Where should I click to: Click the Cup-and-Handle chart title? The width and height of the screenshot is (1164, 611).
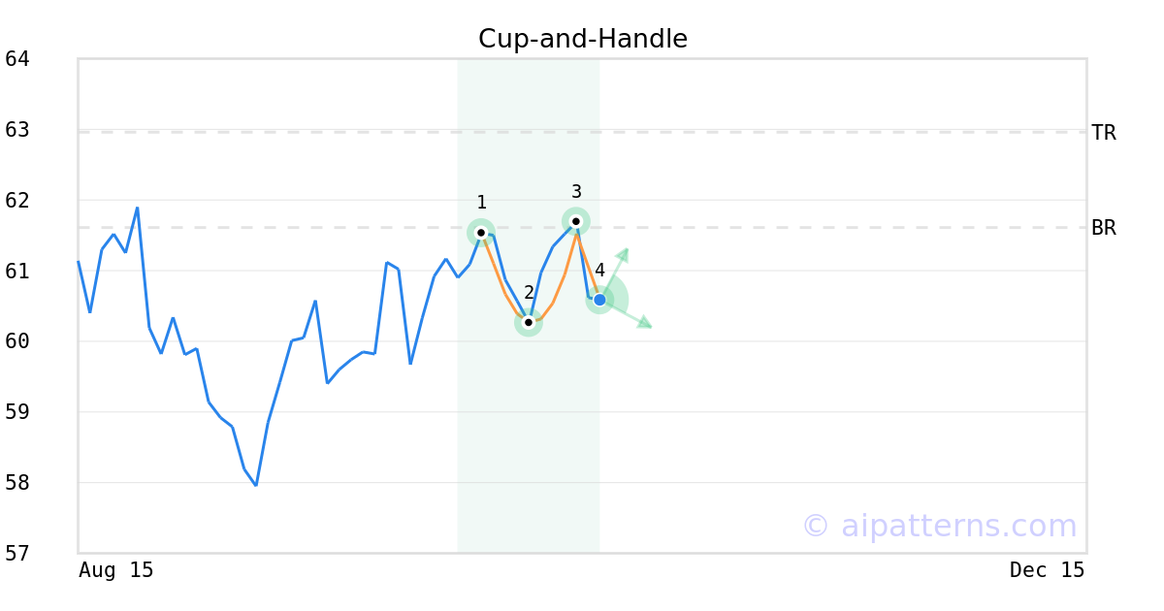582,39
